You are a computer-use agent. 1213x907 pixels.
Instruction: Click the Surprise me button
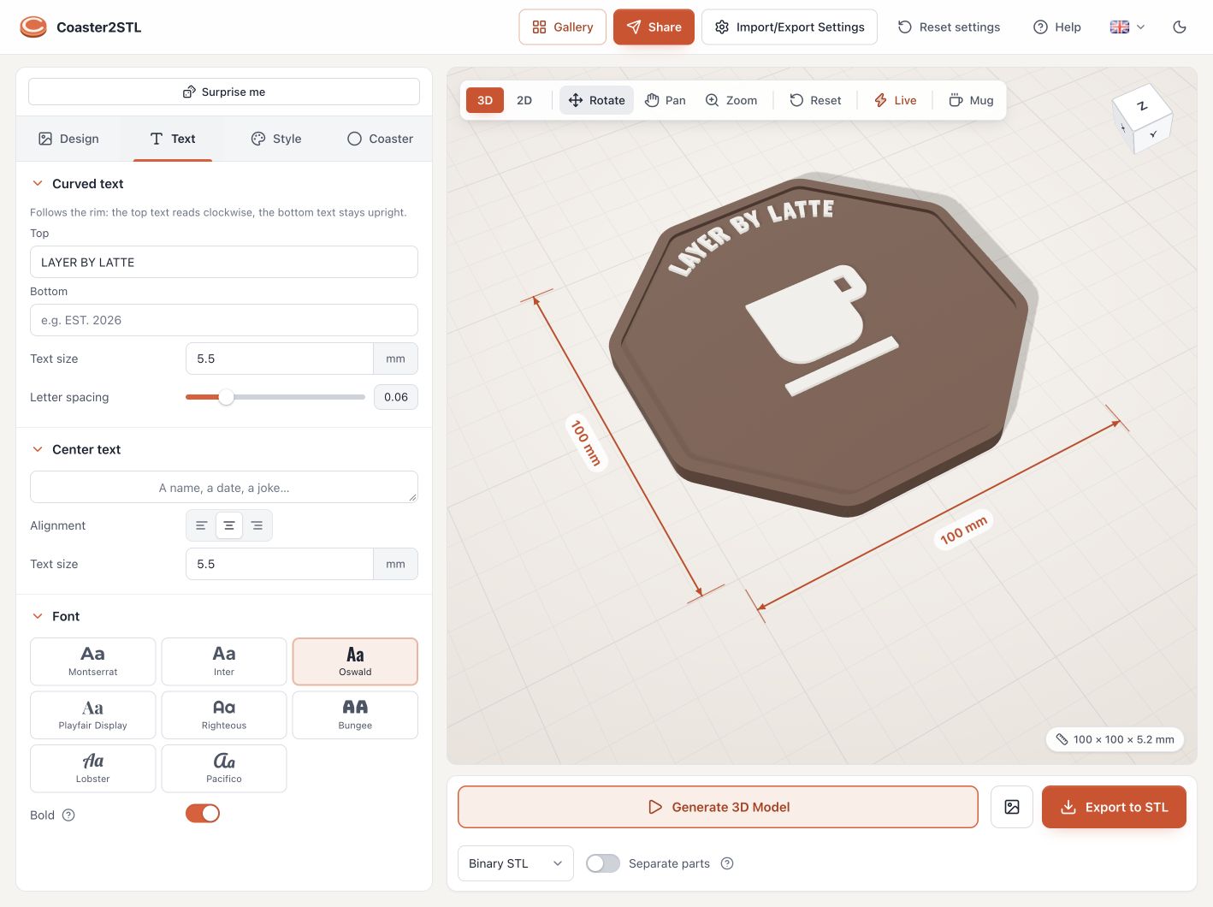click(x=224, y=92)
